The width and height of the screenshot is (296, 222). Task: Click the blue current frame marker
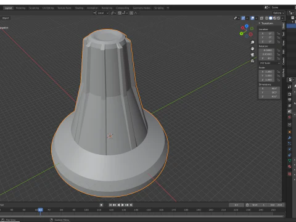tap(40, 210)
